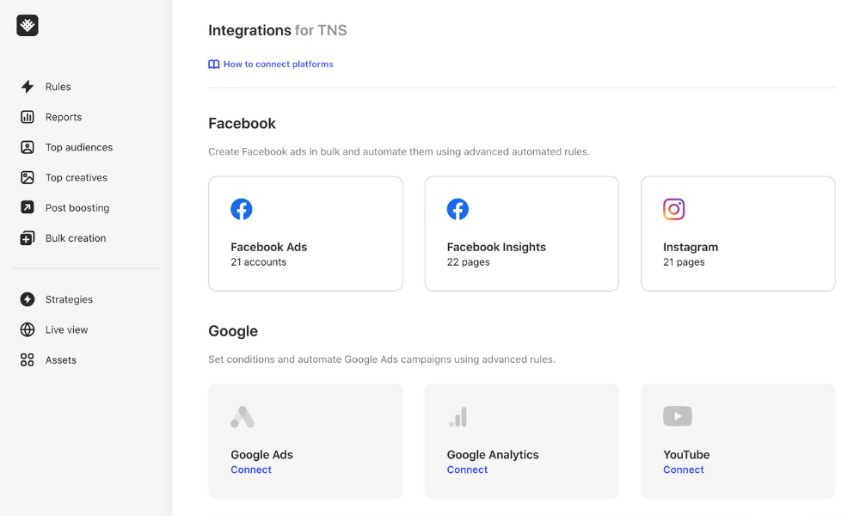This screenshot has height=516, width=860.
Task: Click the YouTube play icon
Action: 678,416
